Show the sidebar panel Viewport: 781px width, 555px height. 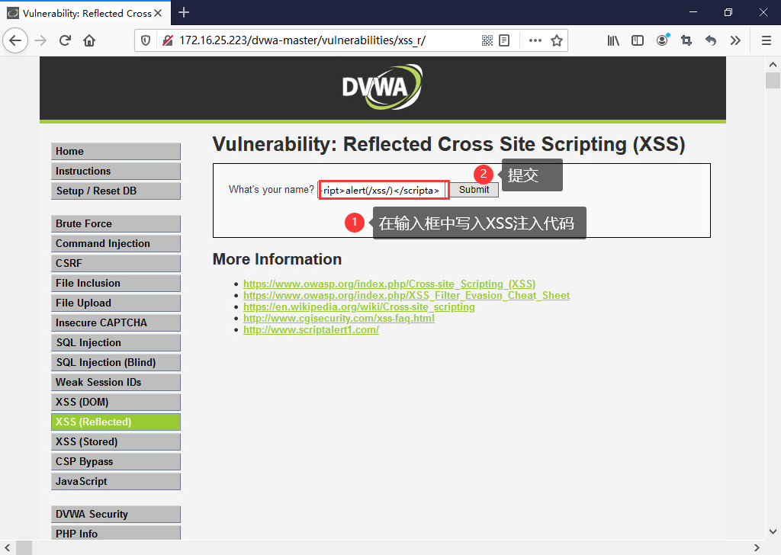point(638,40)
